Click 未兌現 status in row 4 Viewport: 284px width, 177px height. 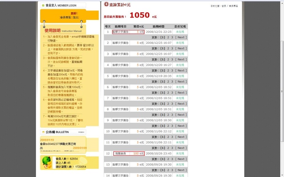coord(180,65)
